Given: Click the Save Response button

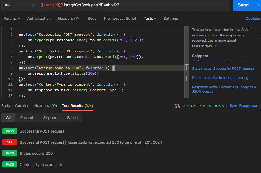Looking at the screenshot, I should (243, 106).
